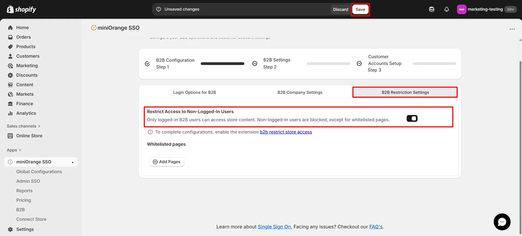Click Add Pages button

[167, 162]
